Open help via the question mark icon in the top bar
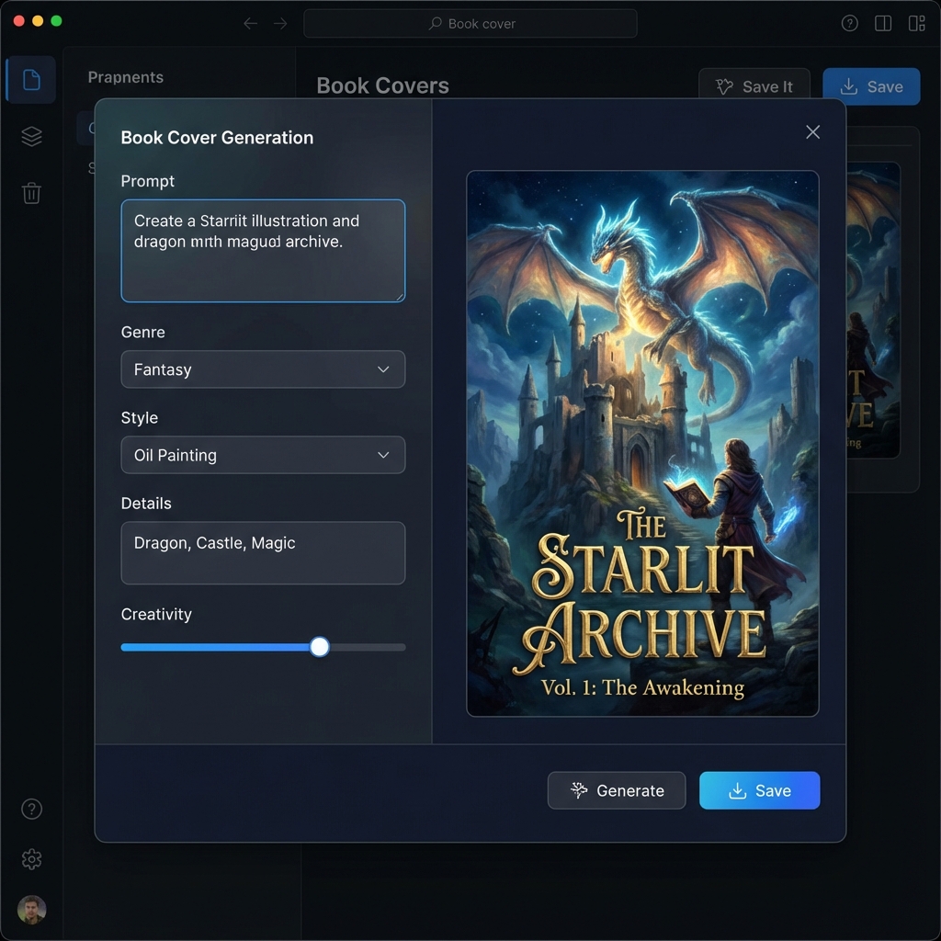Screen dimensions: 941x941 849,23
